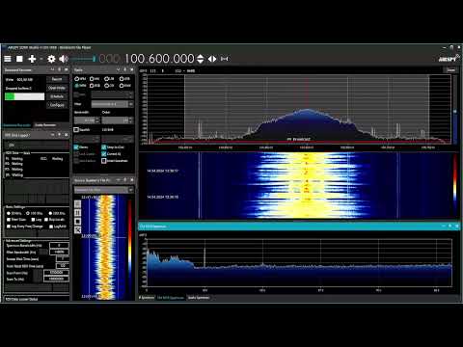This screenshot has height=347, width=463.
Task: Enable the Squelch checkbox
Action: [x=76, y=130]
